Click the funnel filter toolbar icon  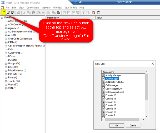[x=84, y=13]
